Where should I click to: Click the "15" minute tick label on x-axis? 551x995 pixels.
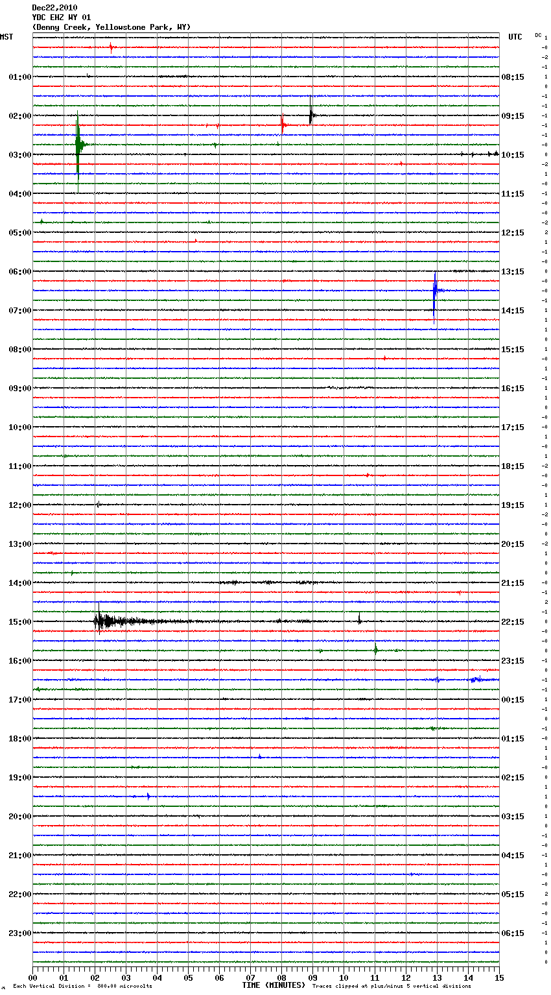click(499, 977)
